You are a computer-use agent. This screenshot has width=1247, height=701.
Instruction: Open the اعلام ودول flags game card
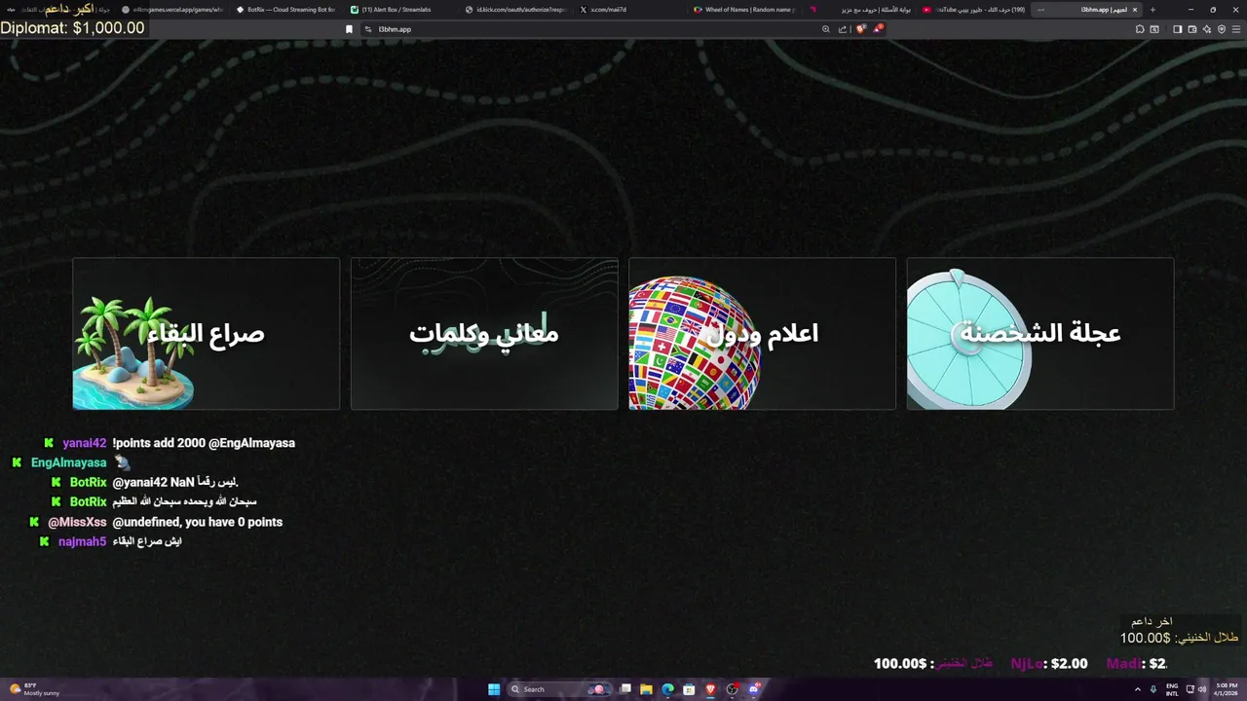click(762, 334)
